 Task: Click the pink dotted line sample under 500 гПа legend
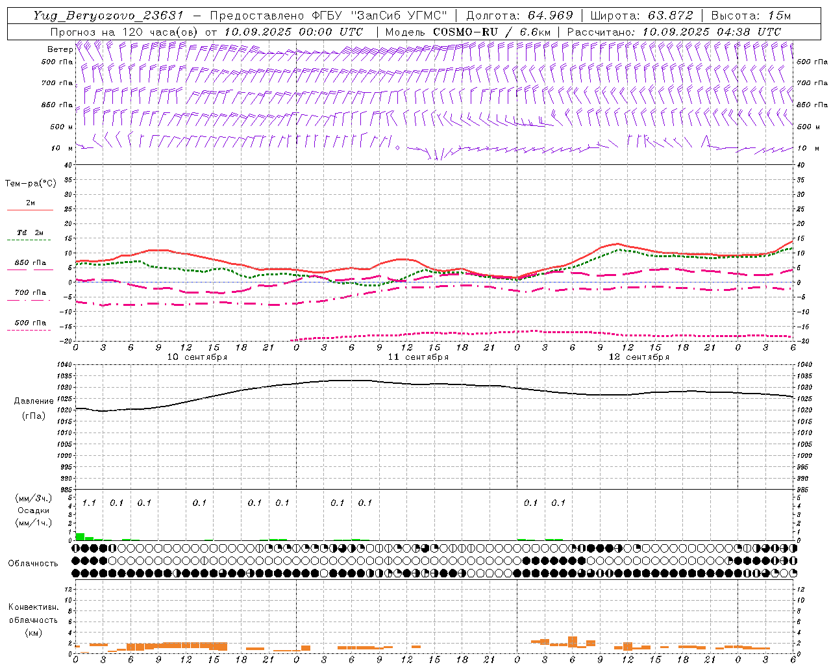tap(29, 331)
